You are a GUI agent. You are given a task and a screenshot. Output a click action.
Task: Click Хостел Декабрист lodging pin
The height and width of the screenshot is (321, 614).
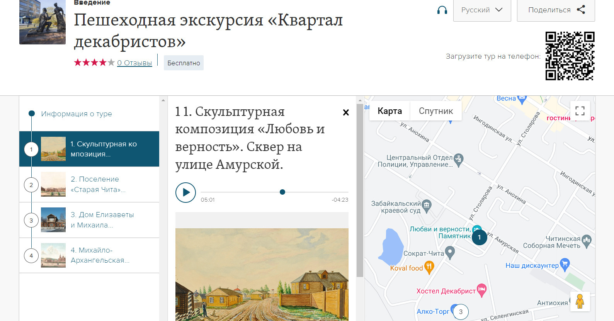point(481,290)
